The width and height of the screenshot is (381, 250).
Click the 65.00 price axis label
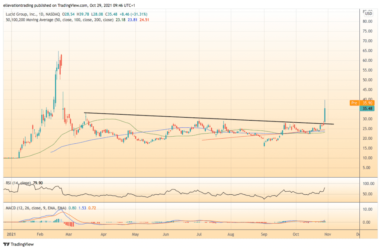click(367, 51)
